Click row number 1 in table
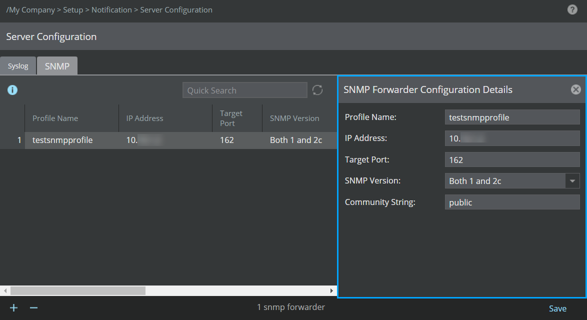Image resolution: width=587 pixels, height=320 pixels. tap(12, 140)
